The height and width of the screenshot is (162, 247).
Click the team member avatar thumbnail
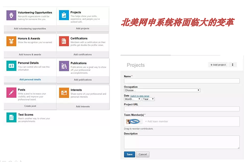point(128,121)
